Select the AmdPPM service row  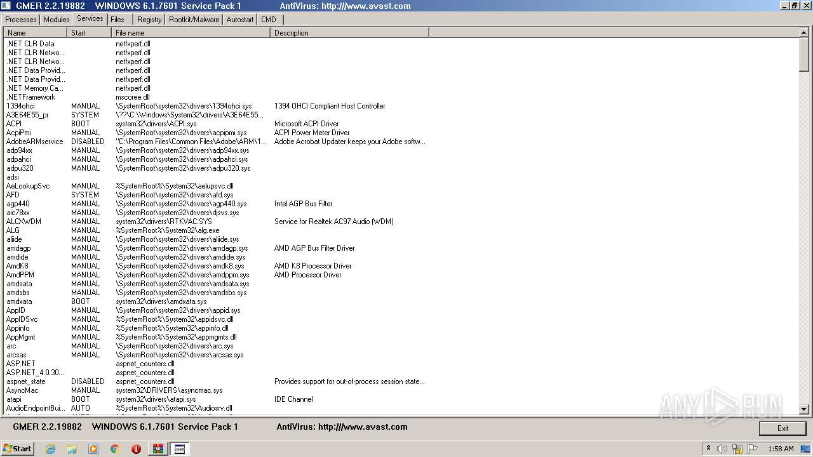pyautogui.click(x=216, y=275)
